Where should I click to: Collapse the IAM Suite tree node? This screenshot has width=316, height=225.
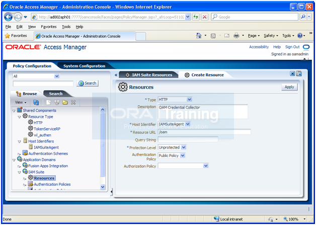click(x=19, y=172)
